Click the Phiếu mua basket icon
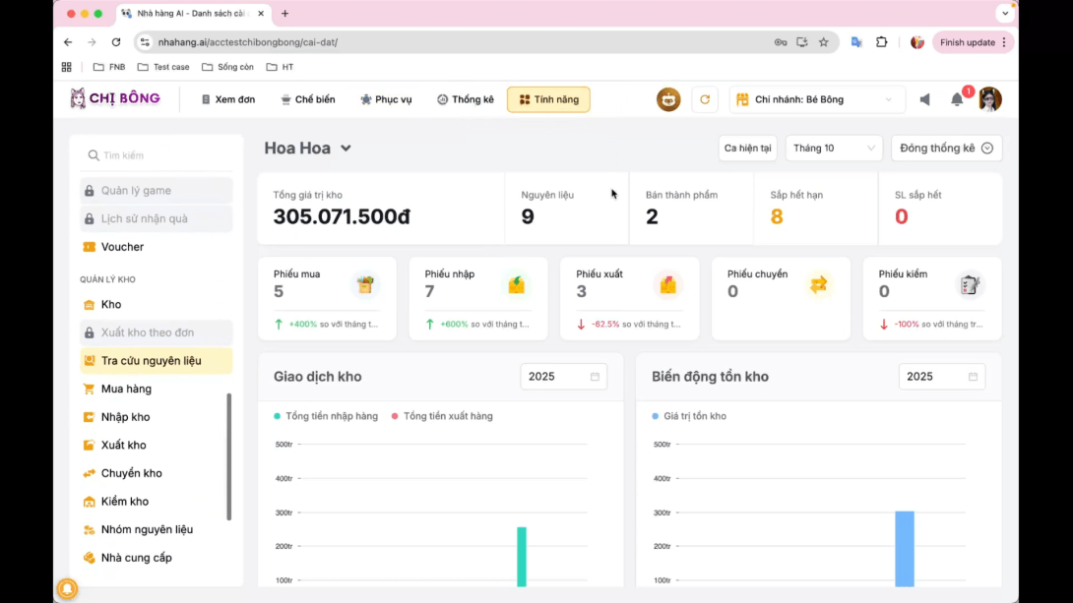 coord(365,284)
